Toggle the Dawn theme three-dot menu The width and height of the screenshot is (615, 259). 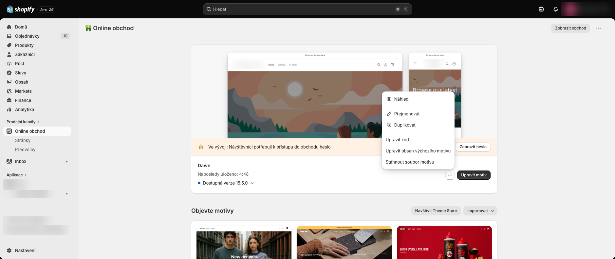450,175
